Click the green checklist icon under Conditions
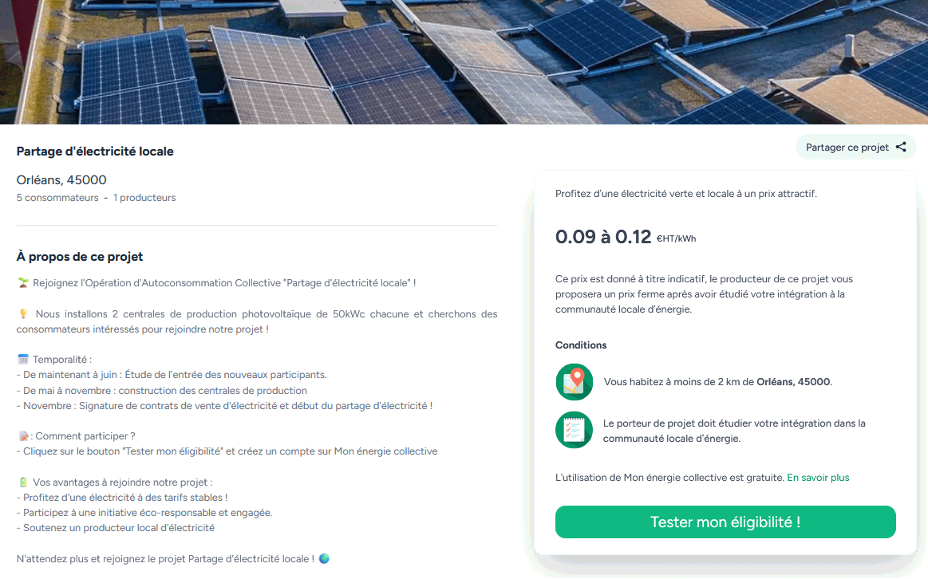This screenshot has width=928, height=579. click(x=574, y=430)
